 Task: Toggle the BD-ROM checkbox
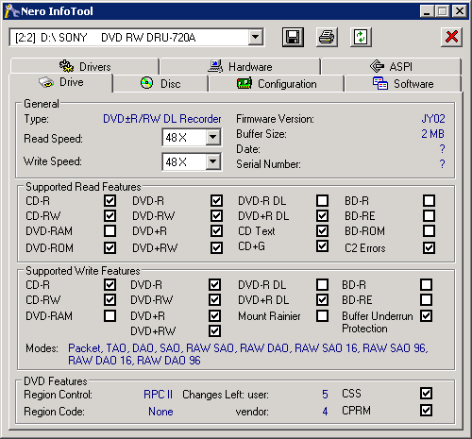click(429, 230)
